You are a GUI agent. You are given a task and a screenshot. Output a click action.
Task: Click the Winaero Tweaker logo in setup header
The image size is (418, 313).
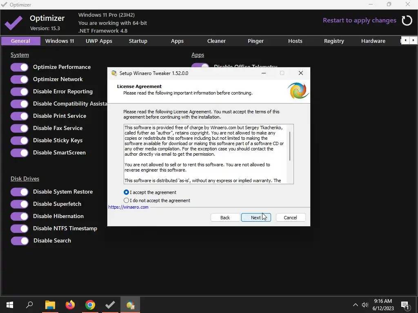298,91
